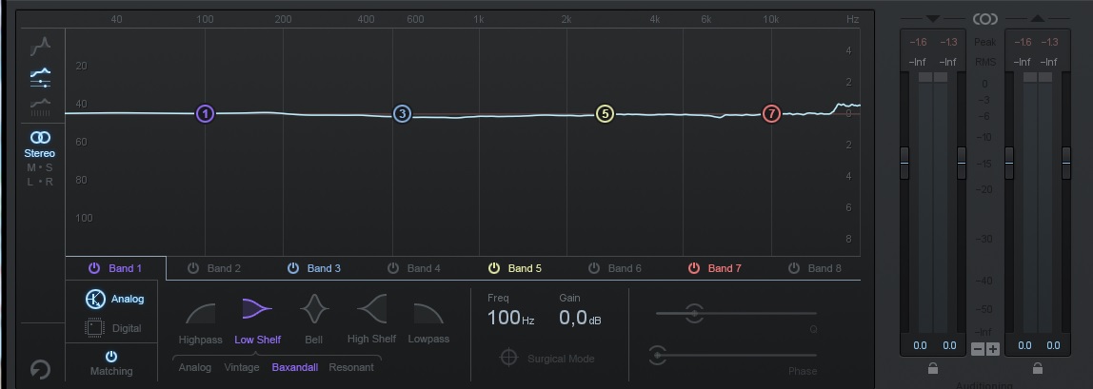Choose the Lowpass filter shape icon
The width and height of the screenshot is (1093, 389).
[428, 312]
